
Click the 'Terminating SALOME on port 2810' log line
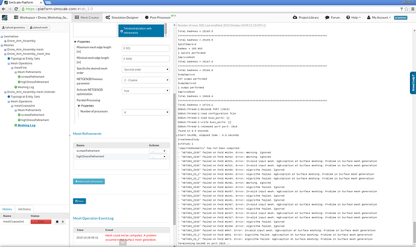point(204,243)
